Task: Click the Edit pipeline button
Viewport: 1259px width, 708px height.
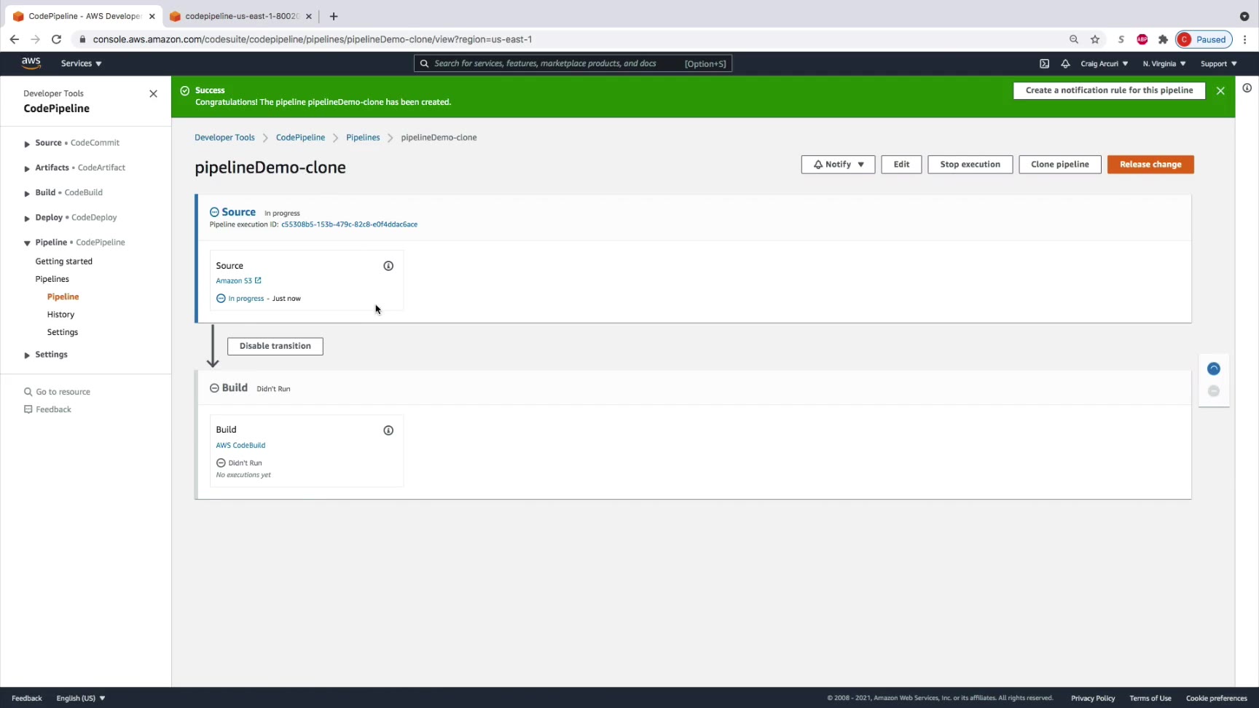Action: [x=901, y=165]
